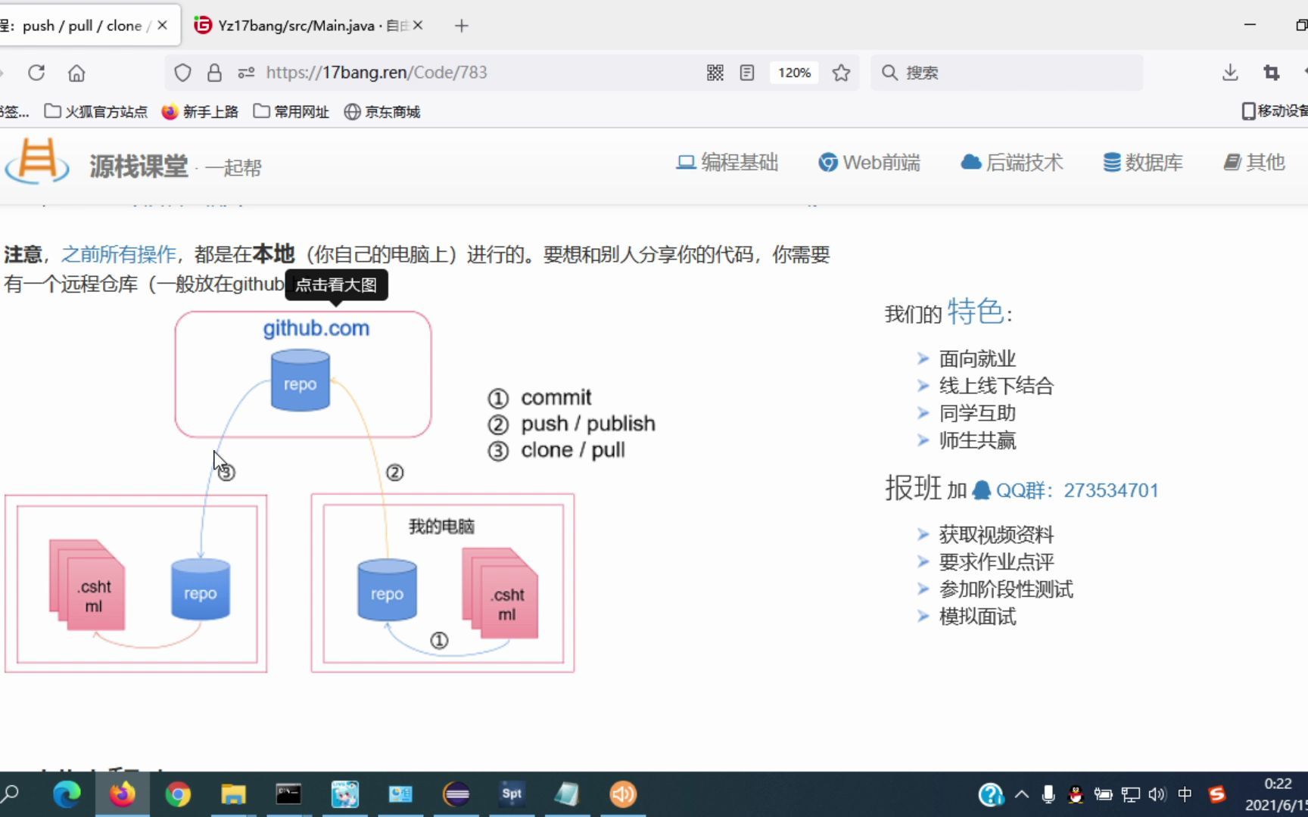Image resolution: width=1308 pixels, height=817 pixels.
Task: Open the downloads panel
Action: point(1230,73)
